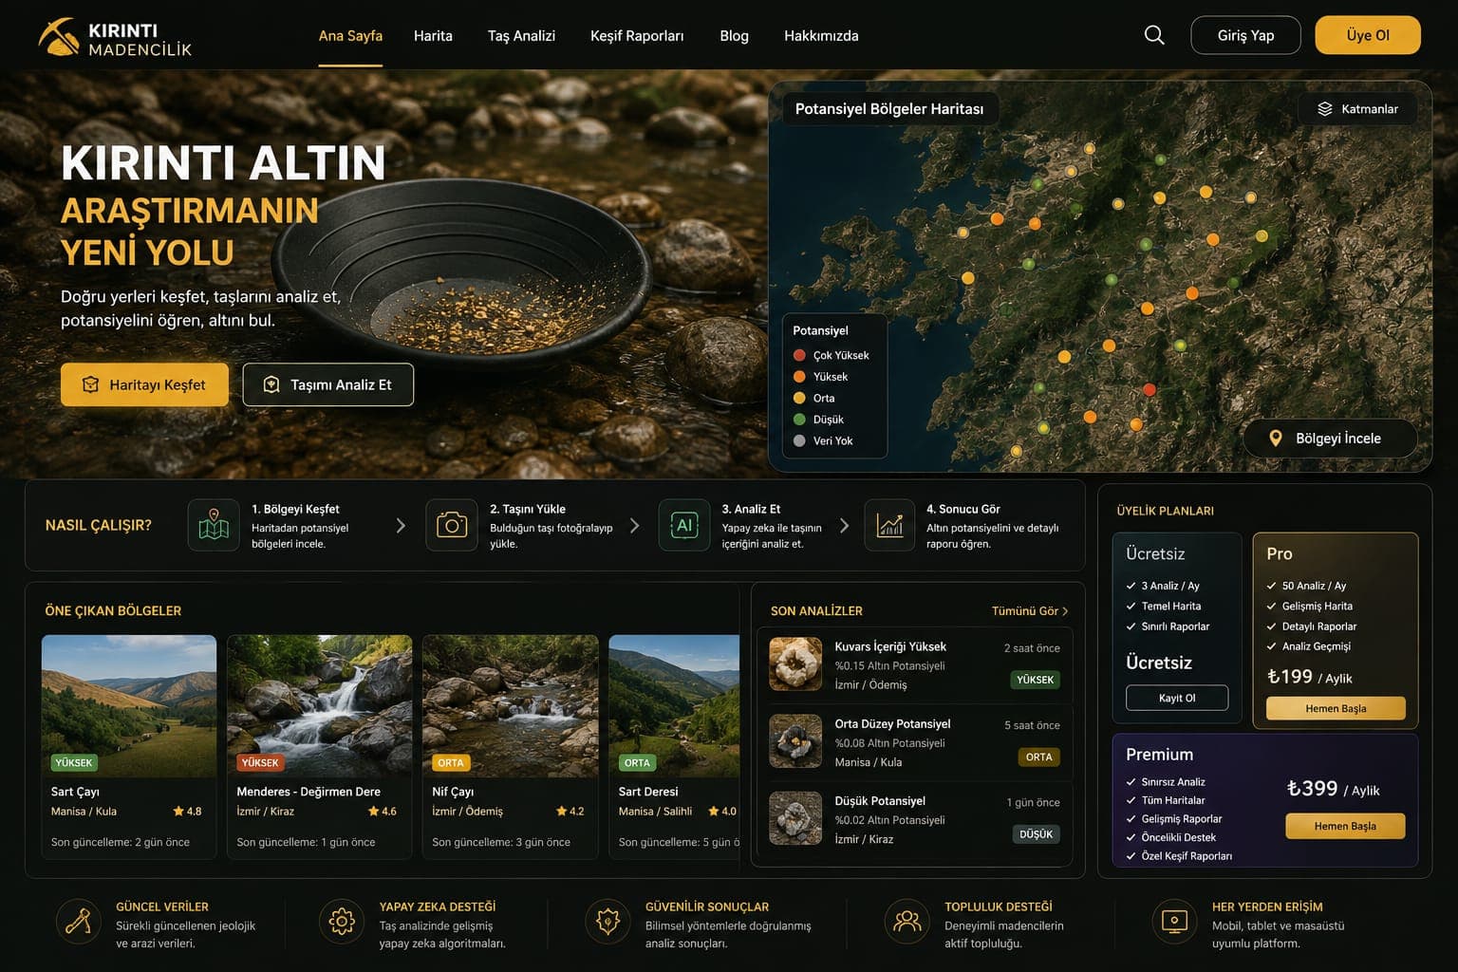Click the camera Taşını Yükle step icon
Screen dimensions: 1458x972
coord(452,525)
